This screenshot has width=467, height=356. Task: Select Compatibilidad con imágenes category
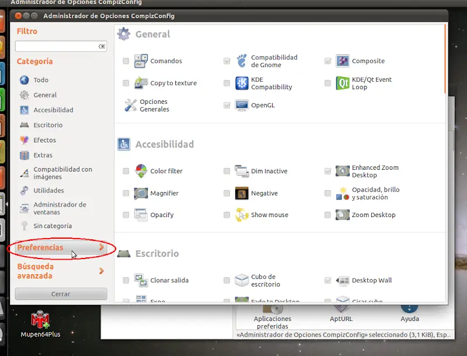point(62,173)
